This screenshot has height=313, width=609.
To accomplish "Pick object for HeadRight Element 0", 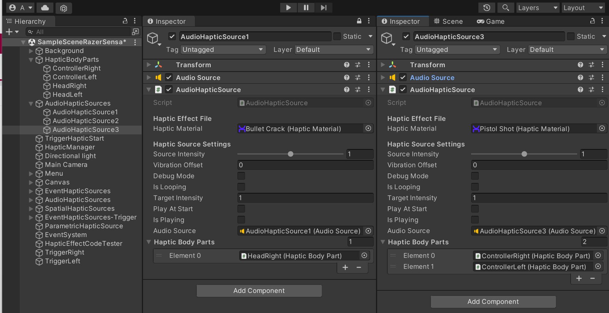I will 364,256.
